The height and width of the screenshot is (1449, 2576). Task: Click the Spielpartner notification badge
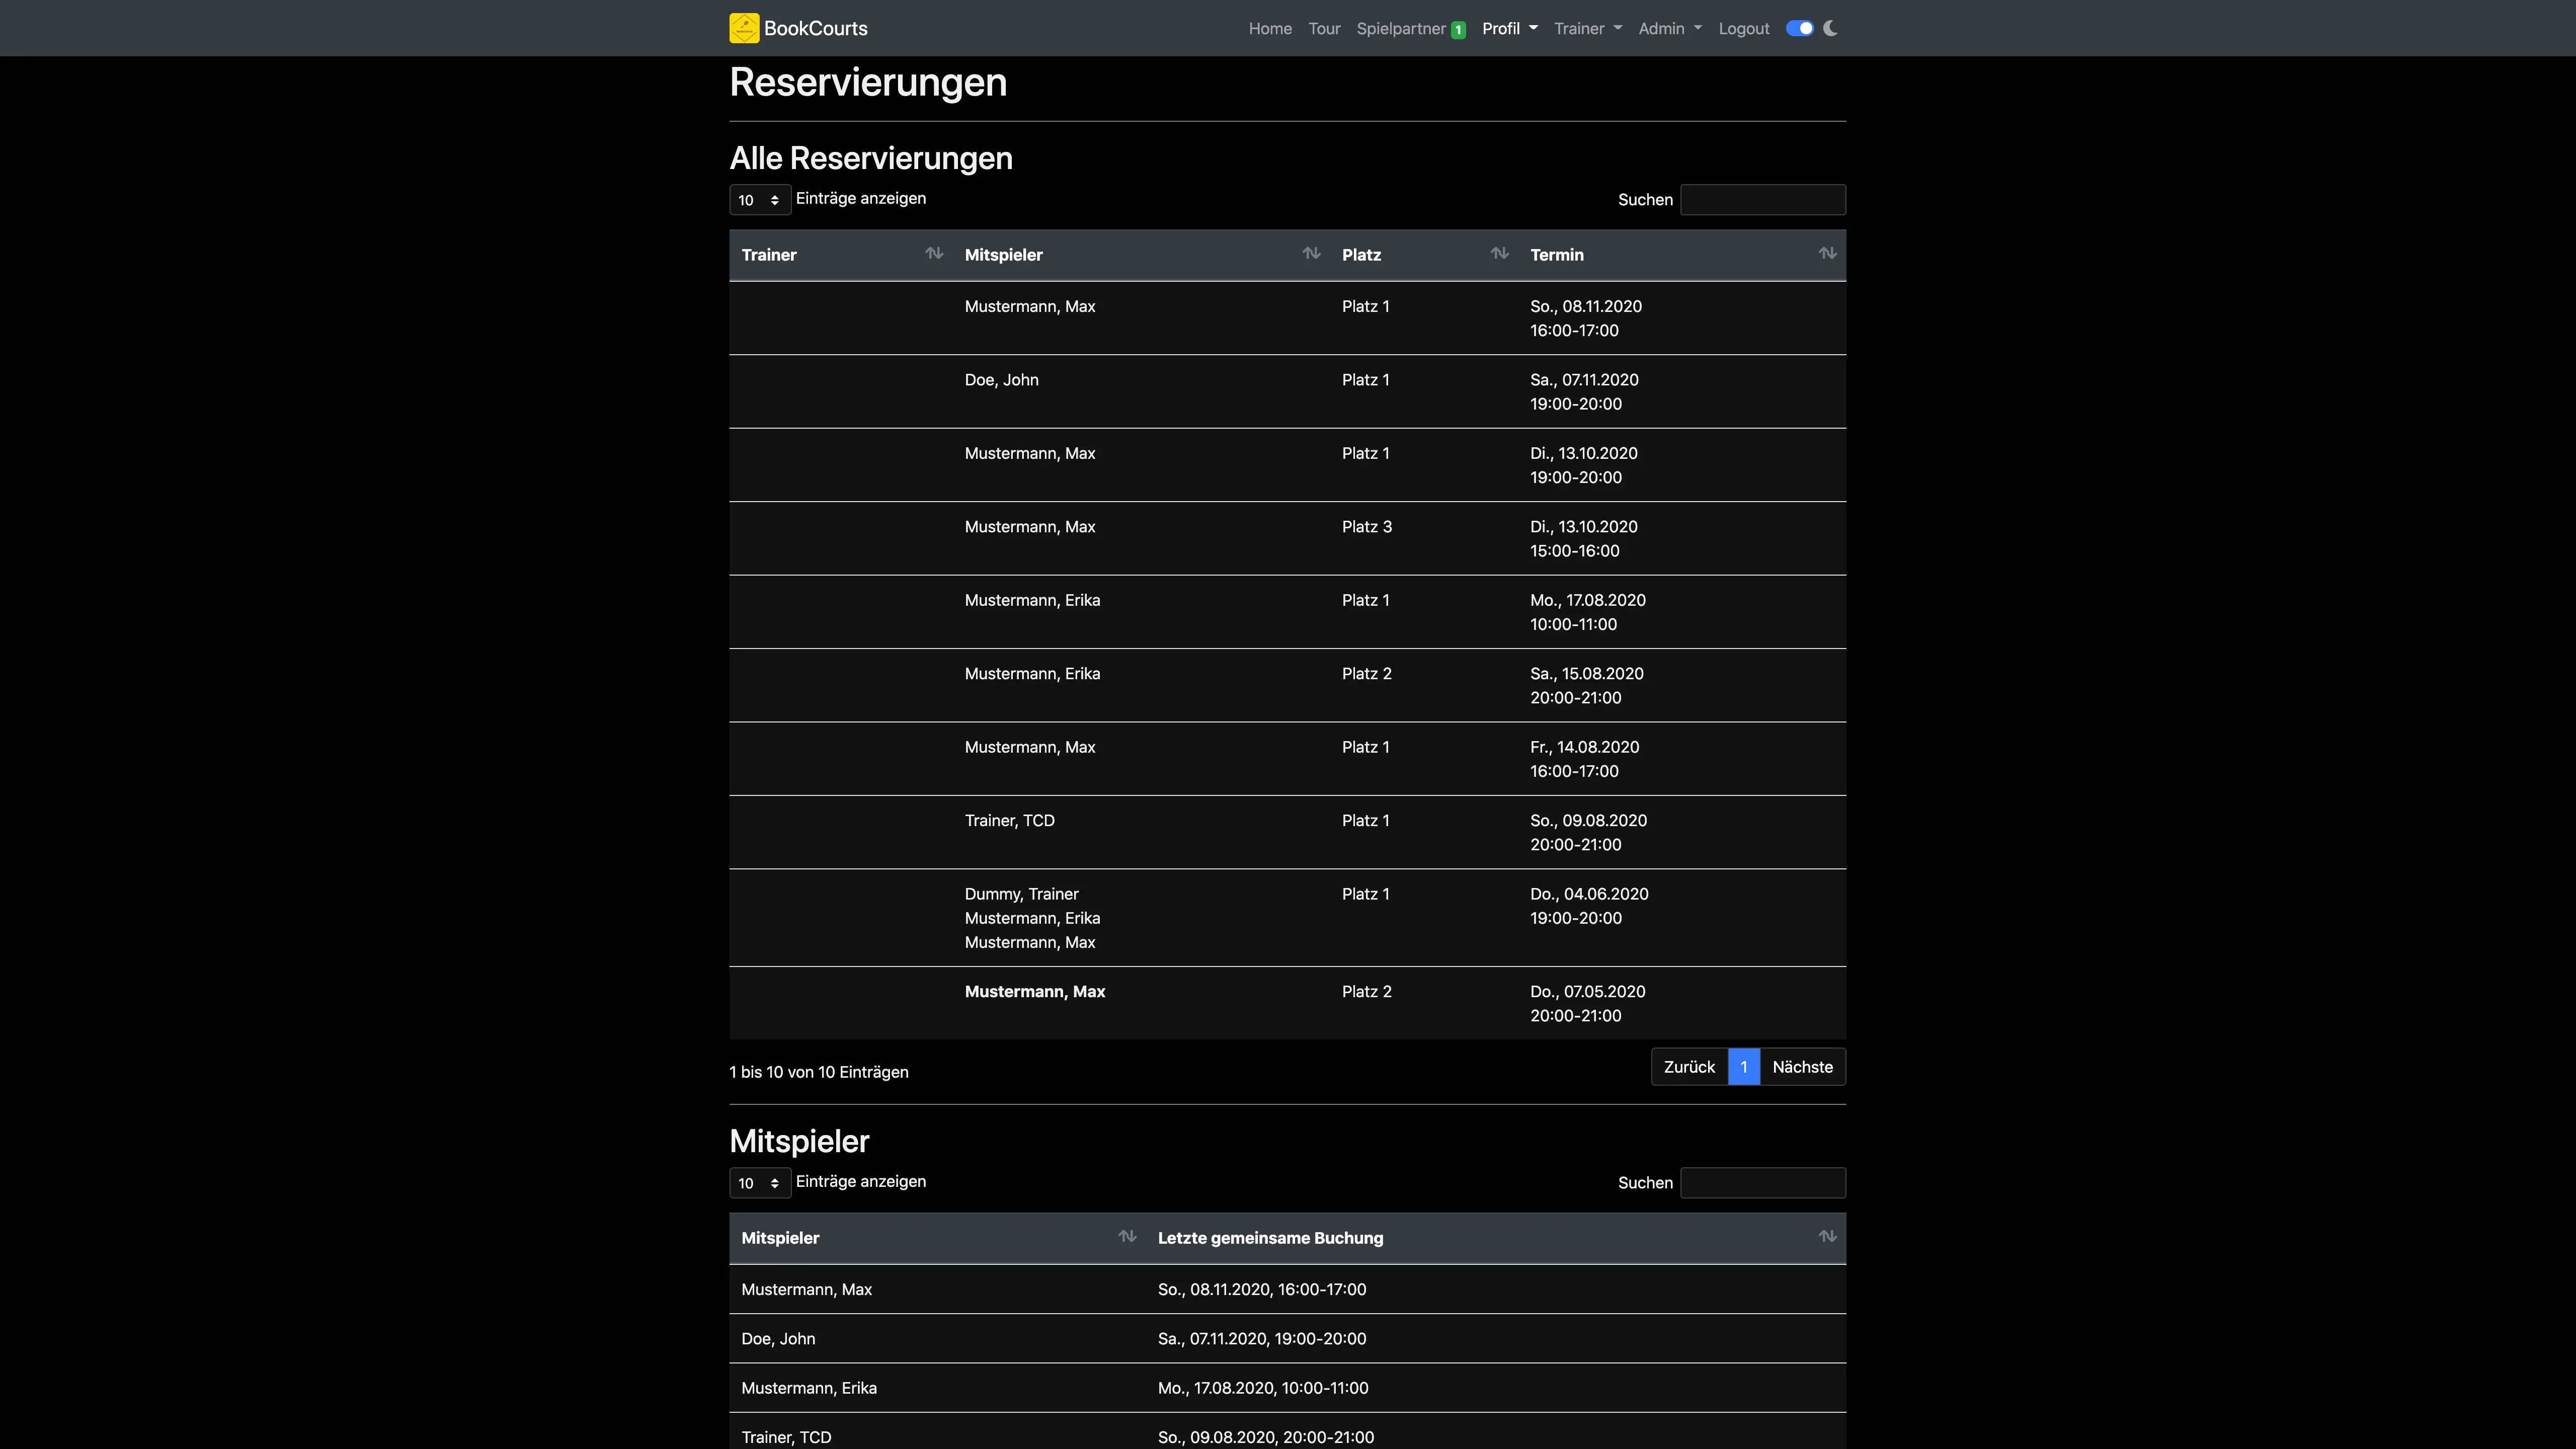pos(1458,30)
